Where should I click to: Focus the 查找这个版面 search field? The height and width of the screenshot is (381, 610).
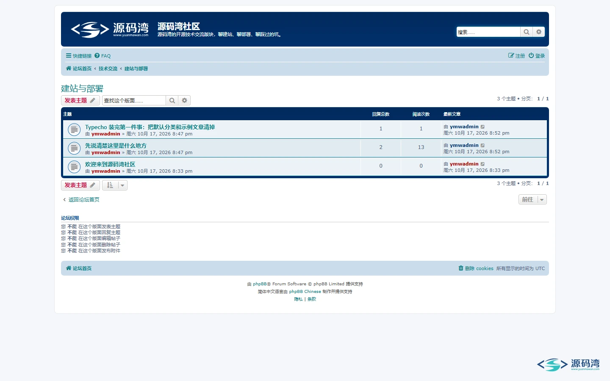click(134, 100)
